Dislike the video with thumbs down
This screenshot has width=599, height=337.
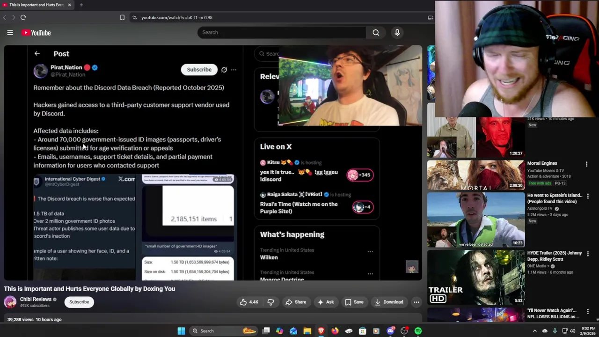coord(270,302)
